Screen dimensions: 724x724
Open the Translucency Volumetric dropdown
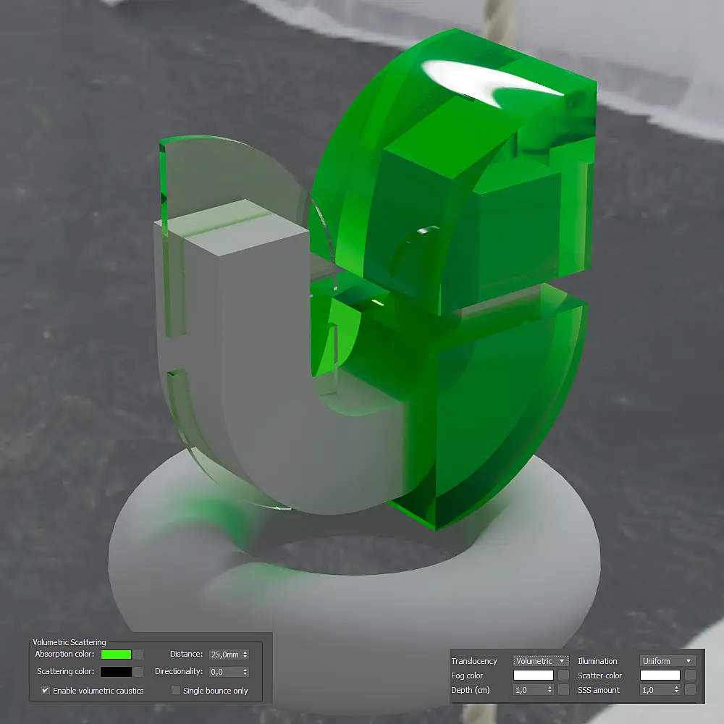click(540, 661)
